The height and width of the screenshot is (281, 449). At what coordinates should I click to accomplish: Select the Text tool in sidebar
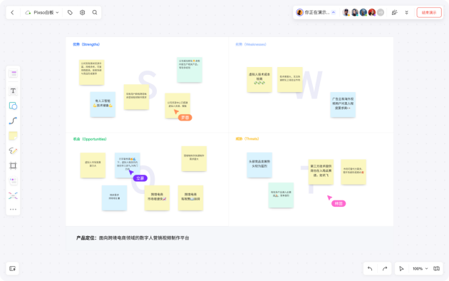pos(13,91)
